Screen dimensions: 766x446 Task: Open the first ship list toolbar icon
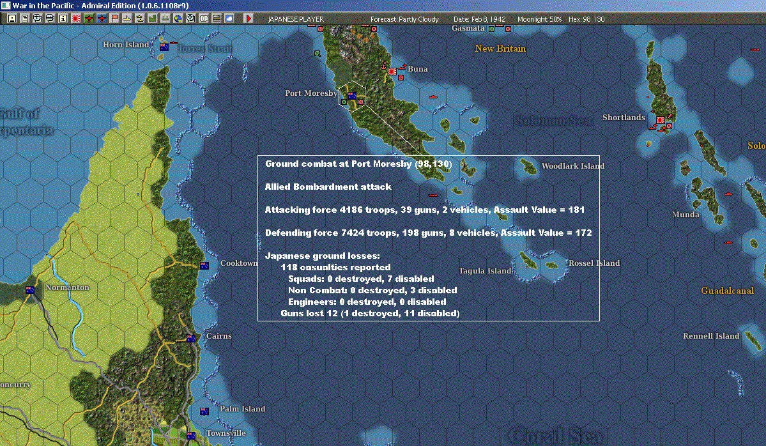(38, 19)
